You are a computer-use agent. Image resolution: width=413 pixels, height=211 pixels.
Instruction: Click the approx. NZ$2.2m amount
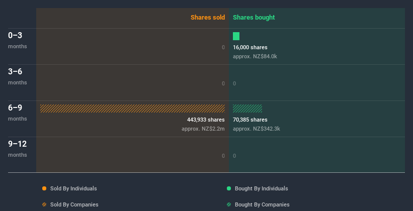click(x=203, y=129)
